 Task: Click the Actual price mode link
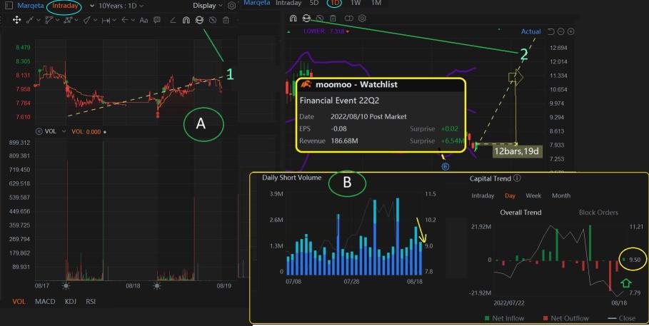coord(530,31)
